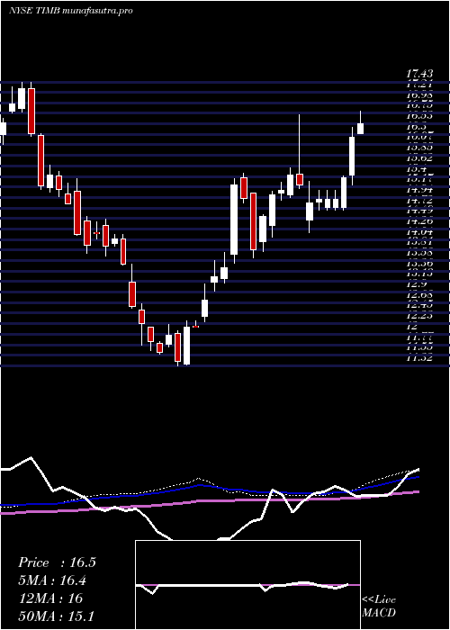Click the '<<Live MACD' label
This screenshot has width=450, height=630.
tap(379, 607)
